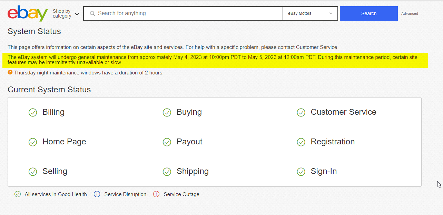Screen dimensions: 443x215
Task: Click the green check icon beside Selling
Action: pyautogui.click(x=33, y=172)
